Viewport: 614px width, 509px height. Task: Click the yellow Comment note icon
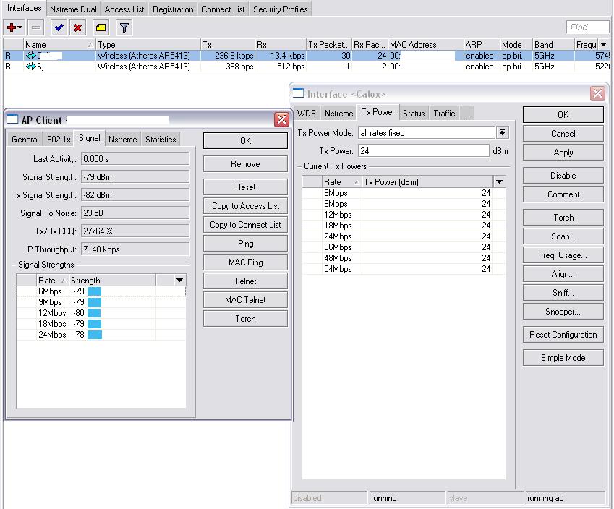(101, 27)
